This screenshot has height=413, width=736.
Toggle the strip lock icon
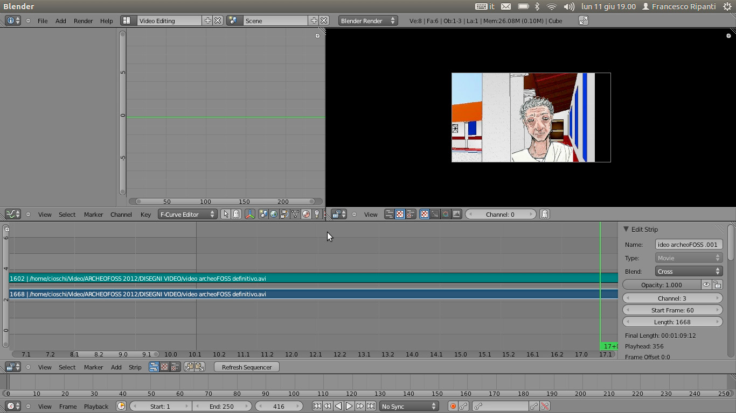pos(718,285)
